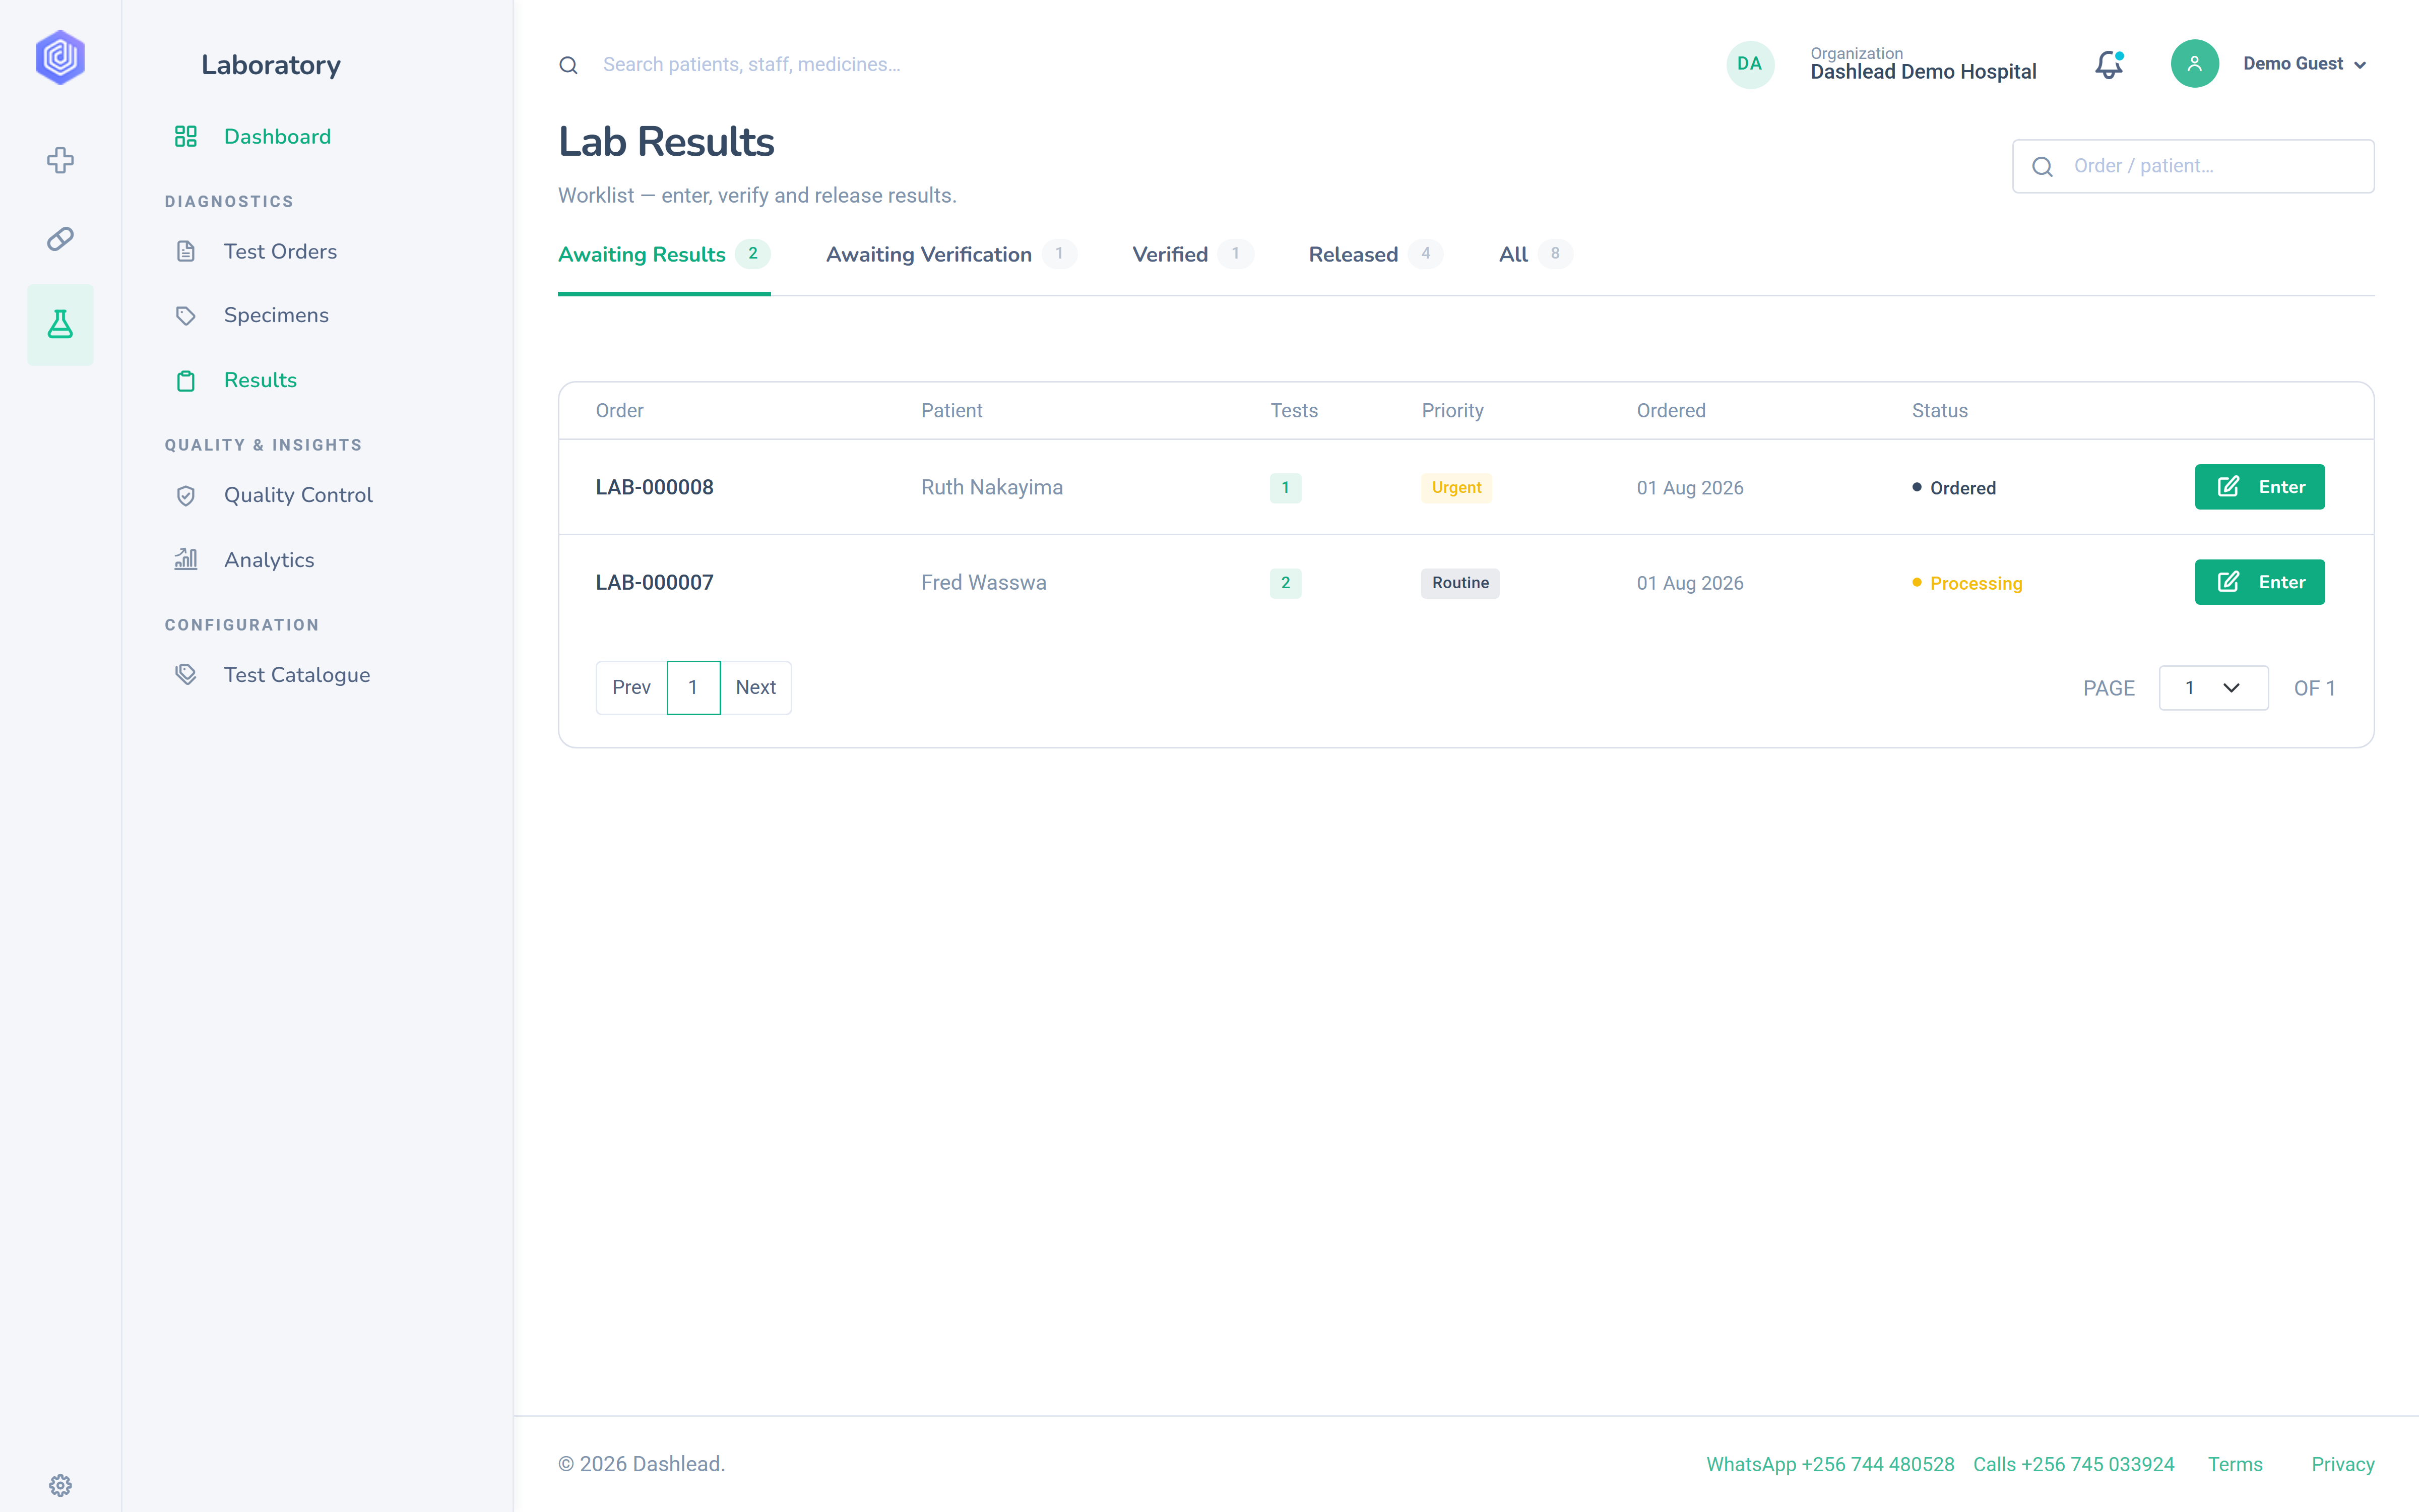Click order number LAB-000008
The height and width of the screenshot is (1512, 2419).
[x=655, y=487]
